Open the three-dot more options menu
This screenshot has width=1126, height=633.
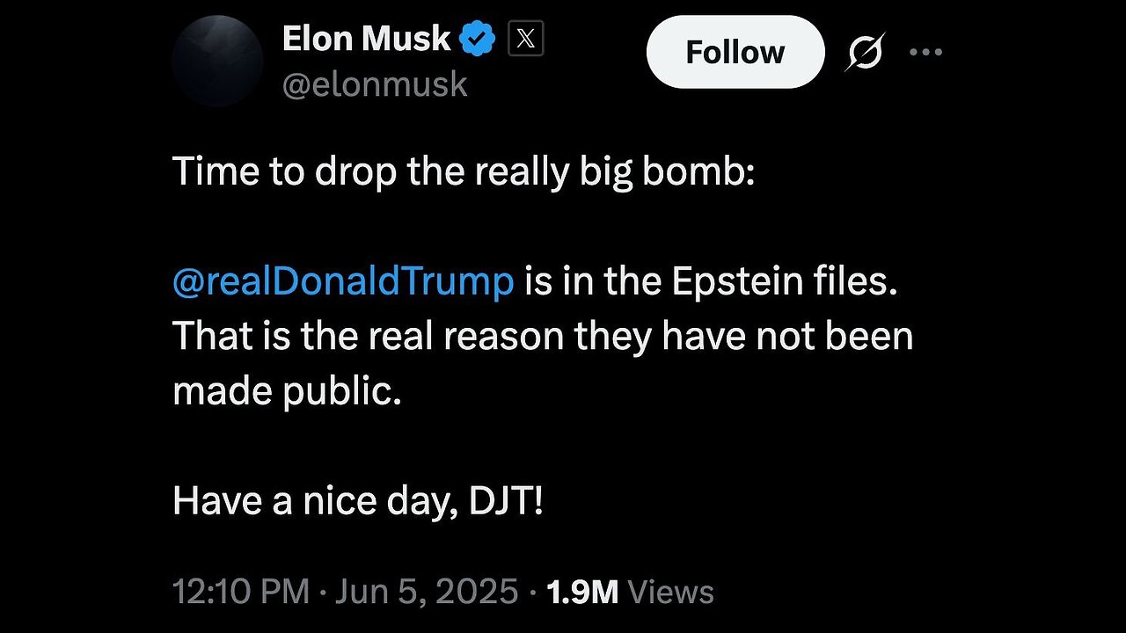click(x=925, y=53)
